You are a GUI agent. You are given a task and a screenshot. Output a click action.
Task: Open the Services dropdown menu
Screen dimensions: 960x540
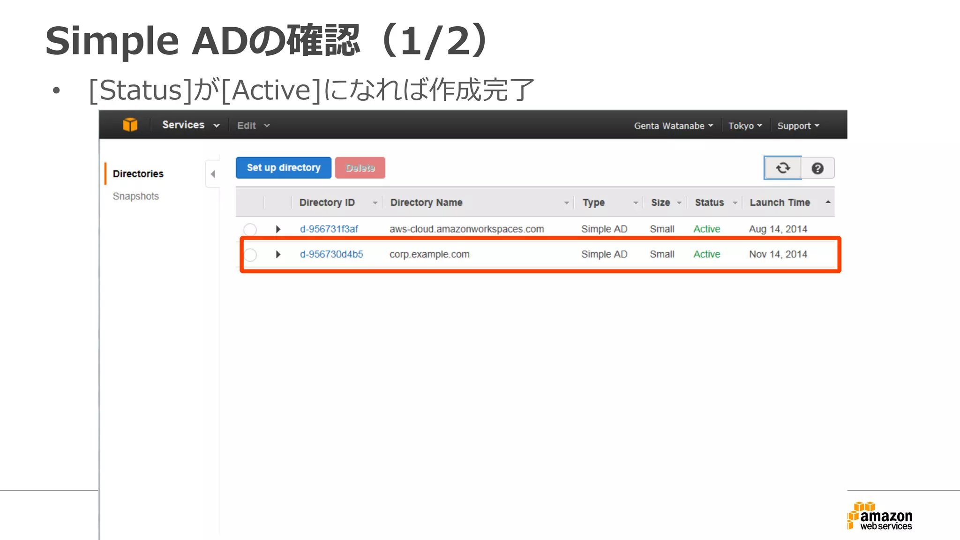(191, 125)
